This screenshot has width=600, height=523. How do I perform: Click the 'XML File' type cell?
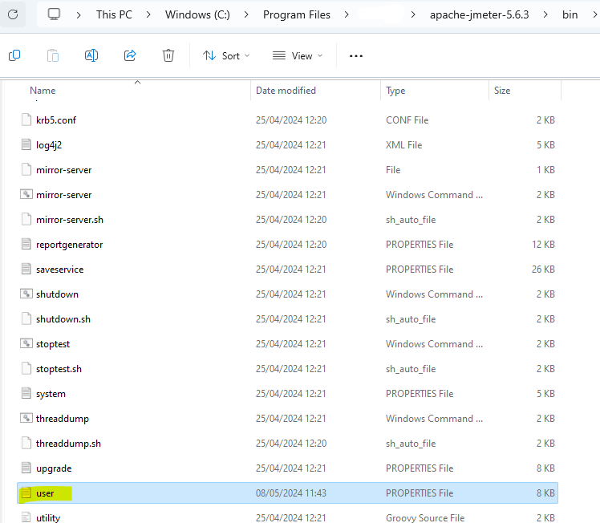(403, 145)
